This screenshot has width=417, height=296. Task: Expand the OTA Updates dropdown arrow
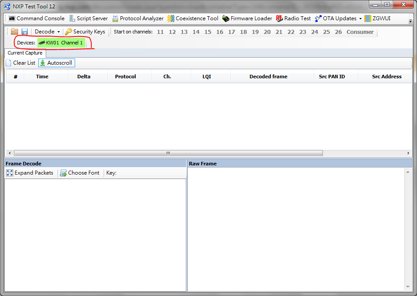click(360, 18)
